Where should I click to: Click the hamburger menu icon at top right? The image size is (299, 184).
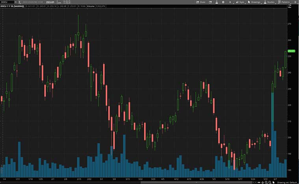pos(295,2)
